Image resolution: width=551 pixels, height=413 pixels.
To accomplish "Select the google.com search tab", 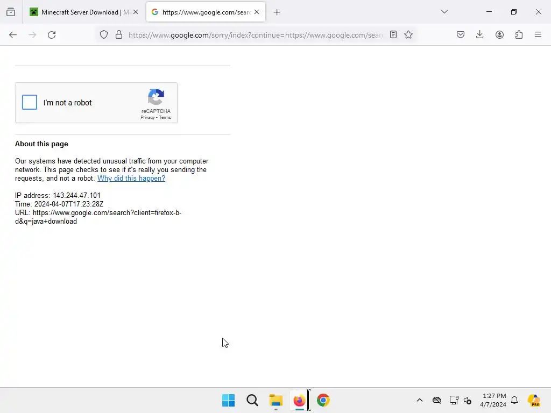I will [206, 12].
